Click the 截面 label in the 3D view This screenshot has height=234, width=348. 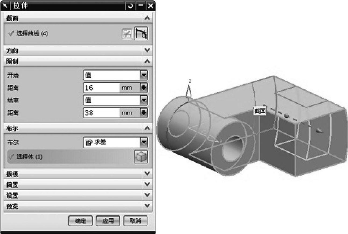coord(260,111)
